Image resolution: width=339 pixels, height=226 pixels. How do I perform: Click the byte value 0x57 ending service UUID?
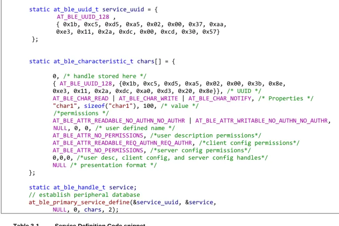pyautogui.click(x=209, y=32)
